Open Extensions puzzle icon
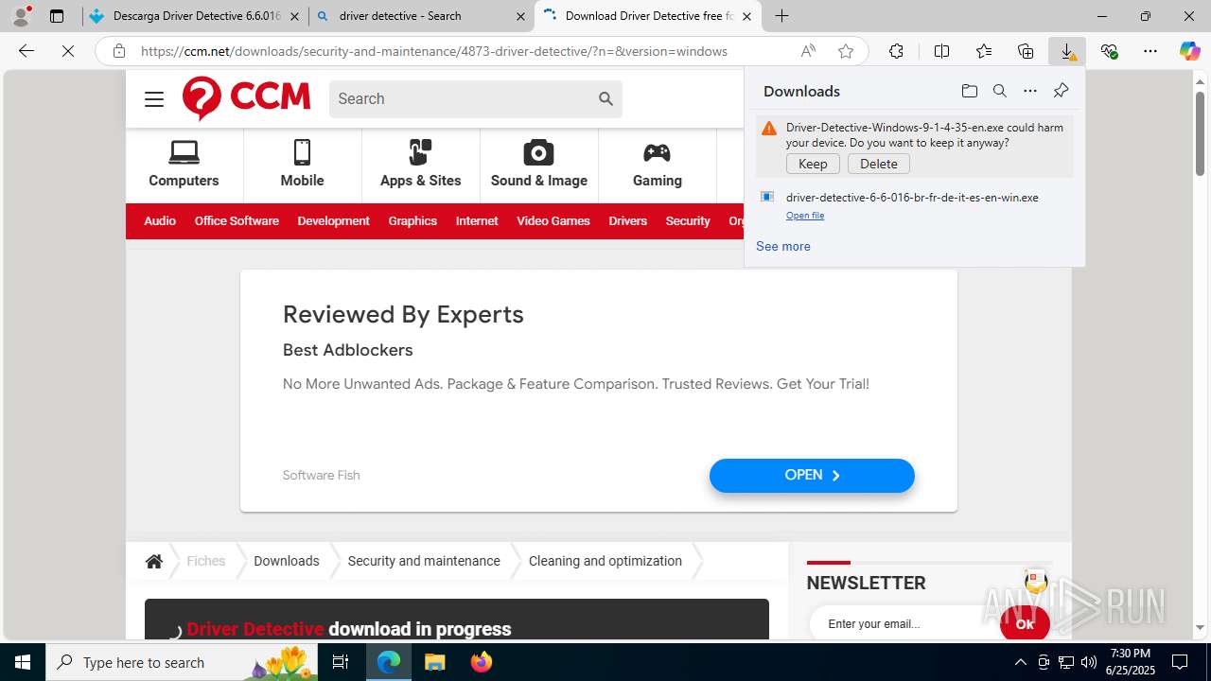The image size is (1211, 681). click(x=896, y=51)
